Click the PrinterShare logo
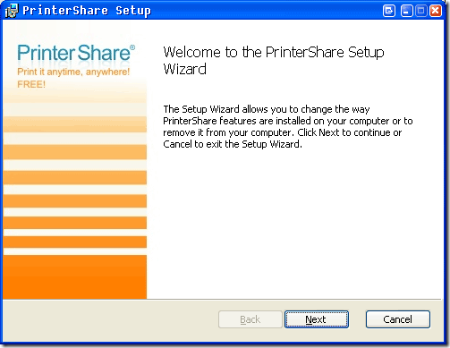This screenshot has height=348, width=450. (73, 53)
